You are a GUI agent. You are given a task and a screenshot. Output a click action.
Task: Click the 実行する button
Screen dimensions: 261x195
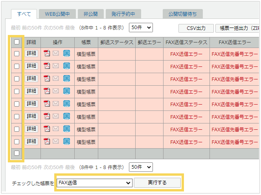point(157,183)
